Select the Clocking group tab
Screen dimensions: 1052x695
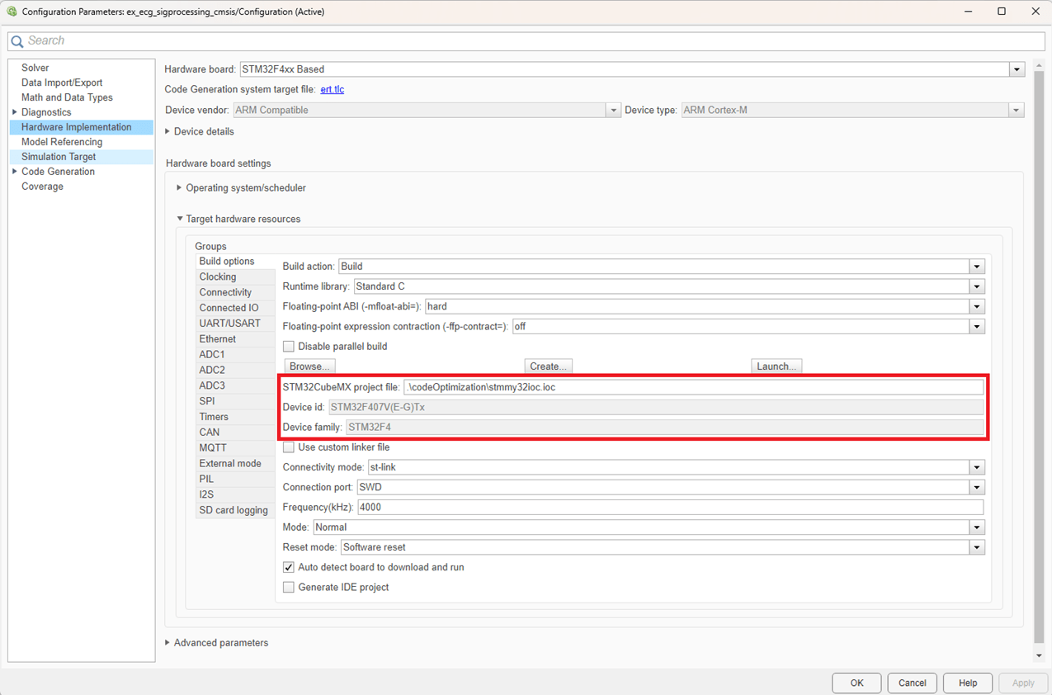(x=218, y=277)
